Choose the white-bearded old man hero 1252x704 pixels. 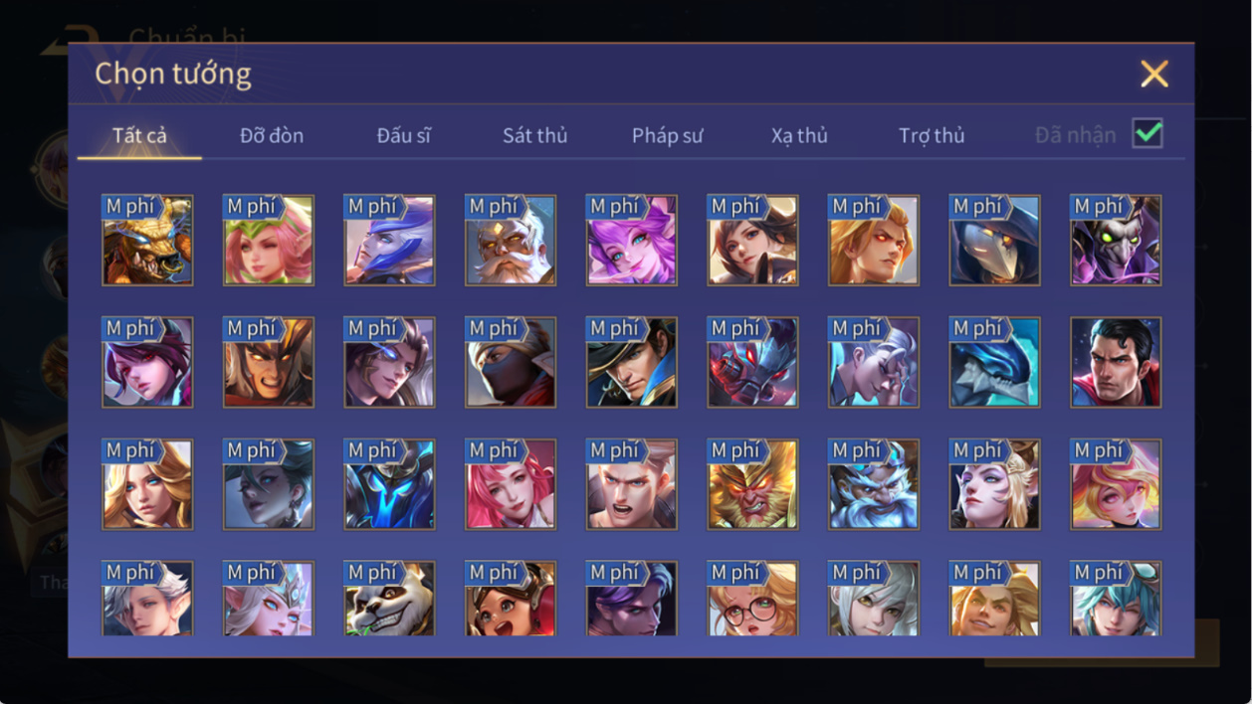tap(511, 241)
